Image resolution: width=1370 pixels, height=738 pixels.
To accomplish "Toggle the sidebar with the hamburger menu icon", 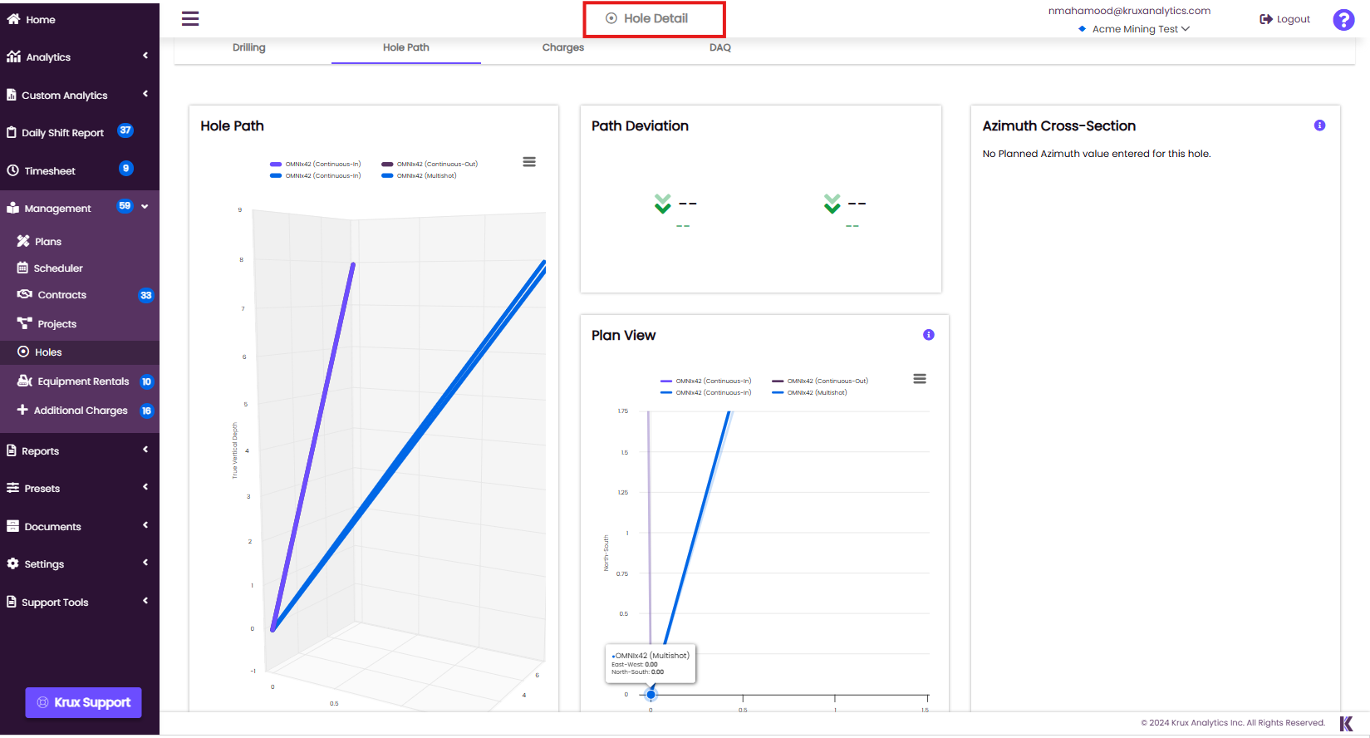I will [x=190, y=18].
